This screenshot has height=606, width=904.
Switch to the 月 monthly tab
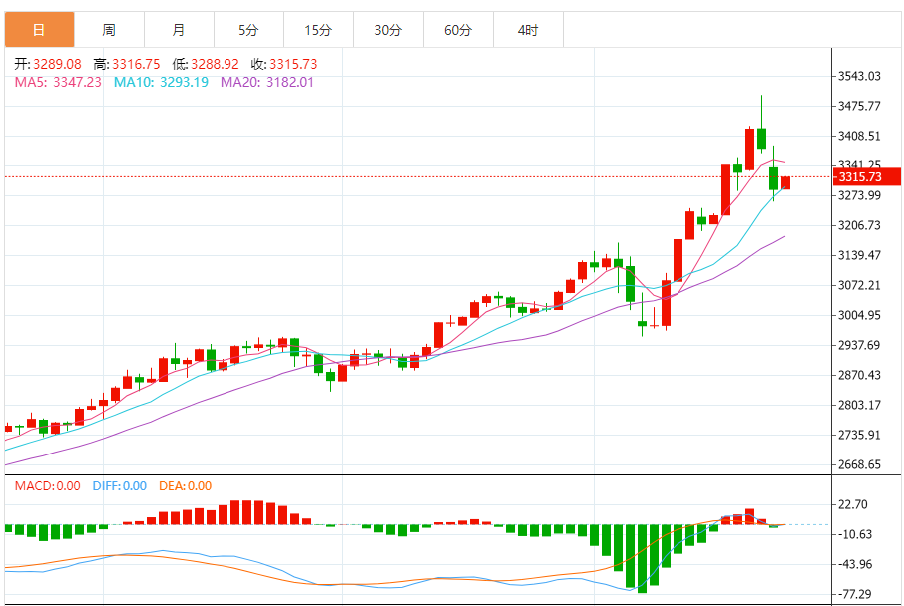179,29
